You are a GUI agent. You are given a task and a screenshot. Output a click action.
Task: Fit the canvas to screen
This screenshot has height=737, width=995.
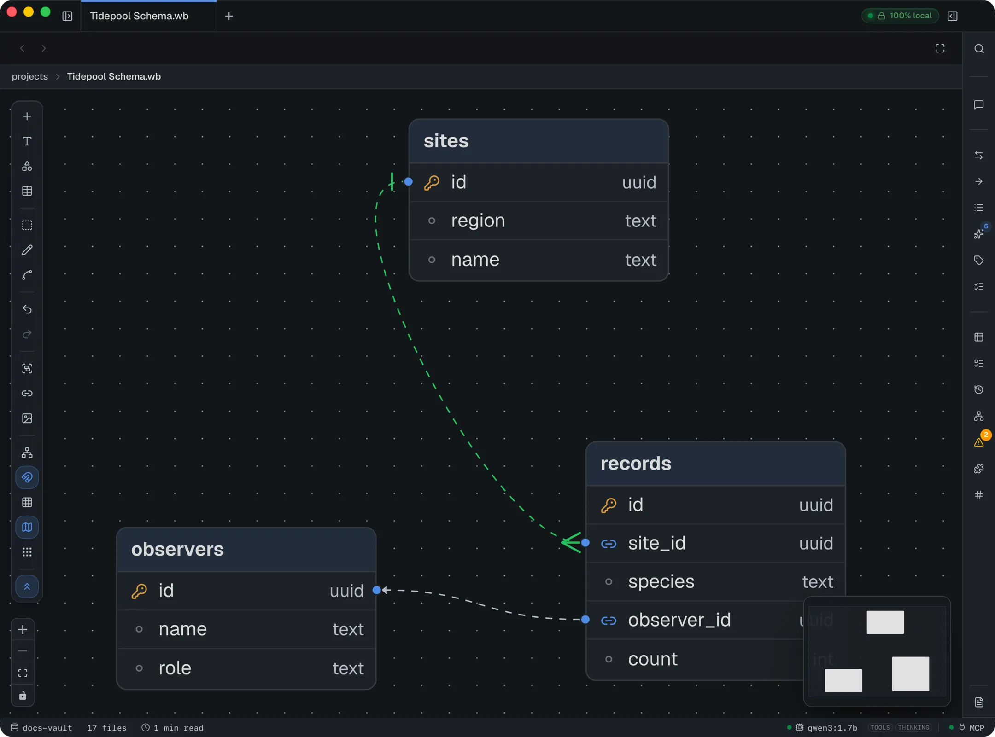click(x=23, y=673)
